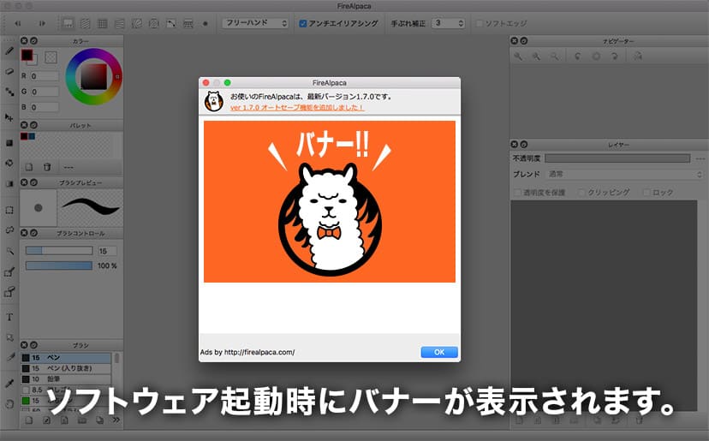Select the Dot tool
Viewport: 709px width, 441px height.
tap(9, 92)
